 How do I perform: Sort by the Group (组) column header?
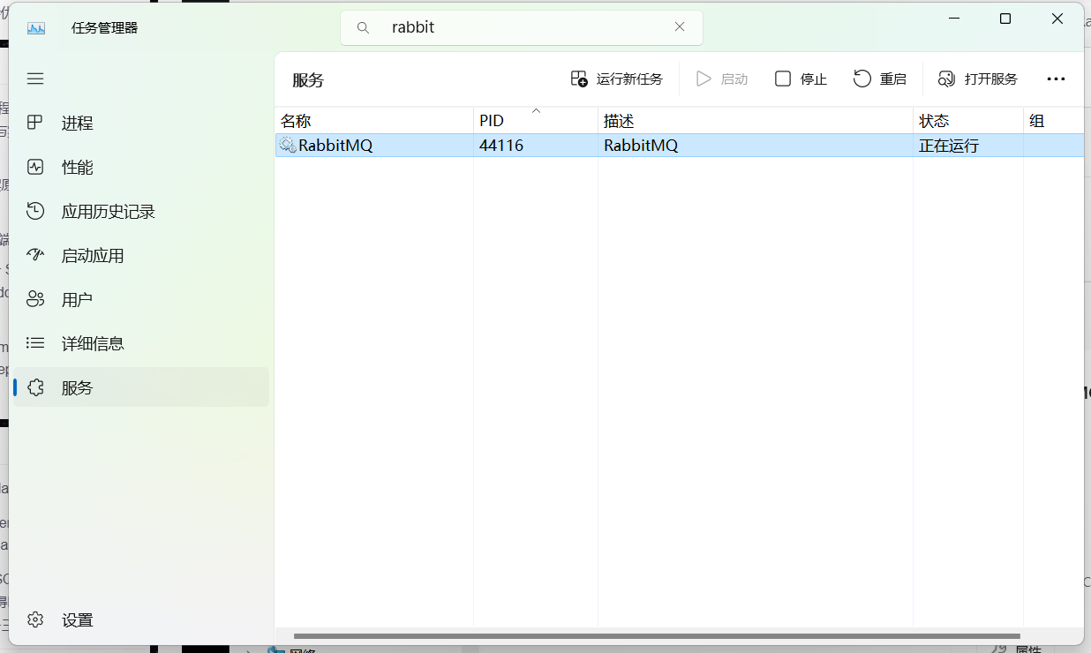click(1054, 121)
